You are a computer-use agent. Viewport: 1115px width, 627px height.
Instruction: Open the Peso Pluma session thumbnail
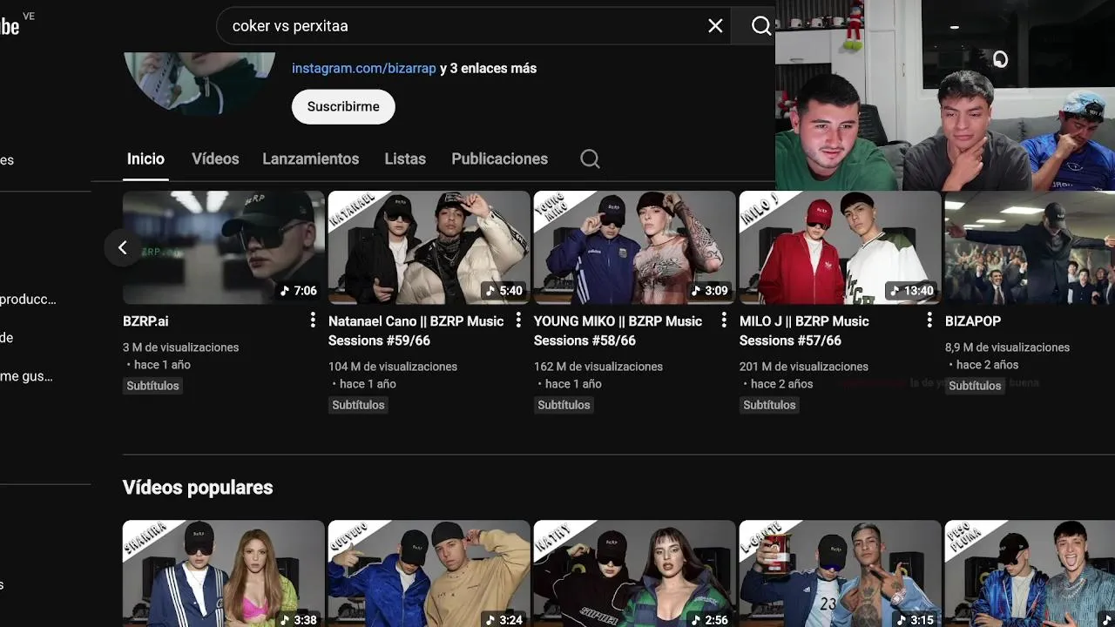[x=1030, y=573]
